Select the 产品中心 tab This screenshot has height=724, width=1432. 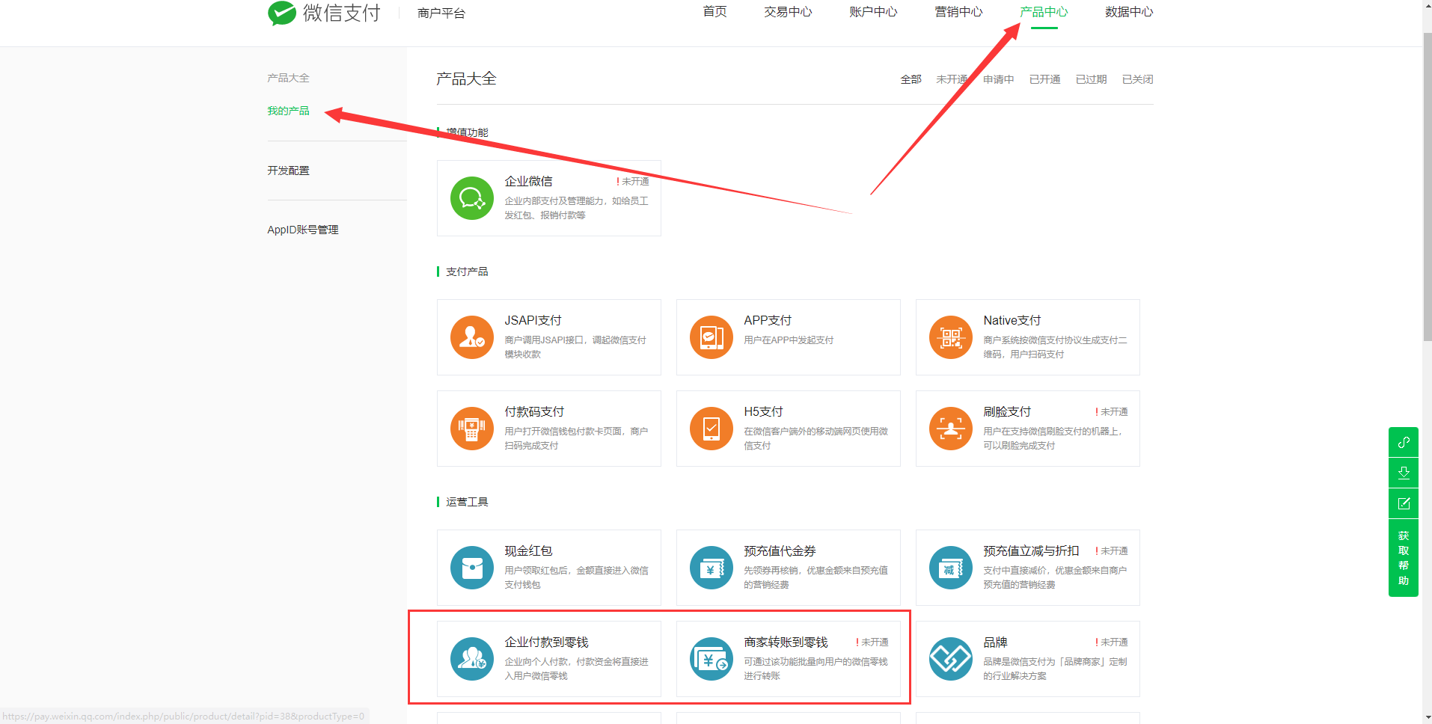(1044, 12)
